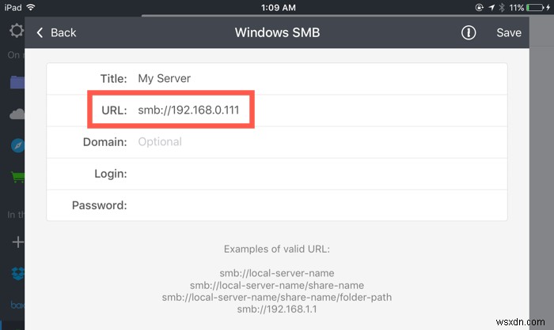Tap the Wi-Fi status icon

pyautogui.click(x=31, y=7)
